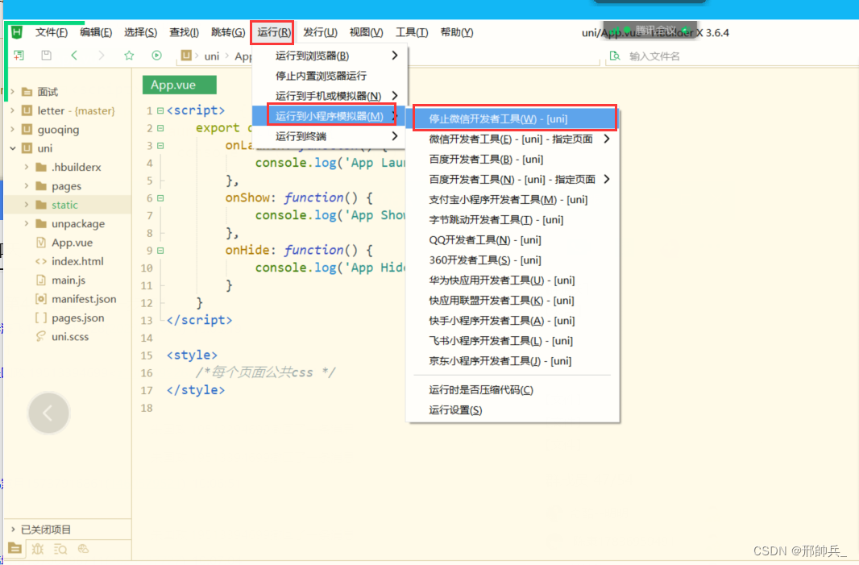Choose 360开发者工具(S) - [uni]

(x=513, y=260)
